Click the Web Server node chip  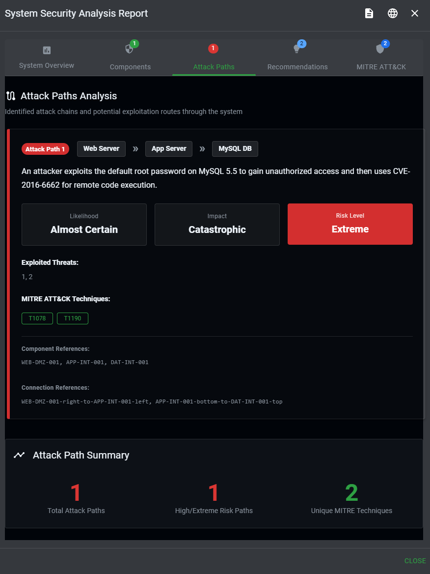[x=101, y=149]
